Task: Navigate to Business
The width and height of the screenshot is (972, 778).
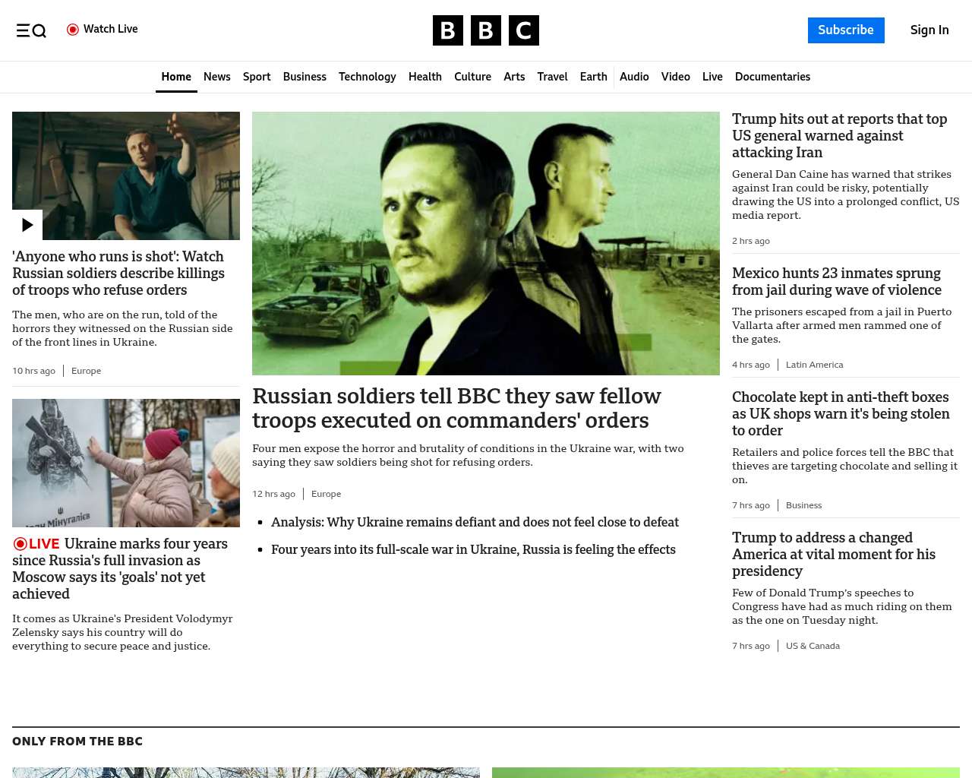Action: pos(305,77)
